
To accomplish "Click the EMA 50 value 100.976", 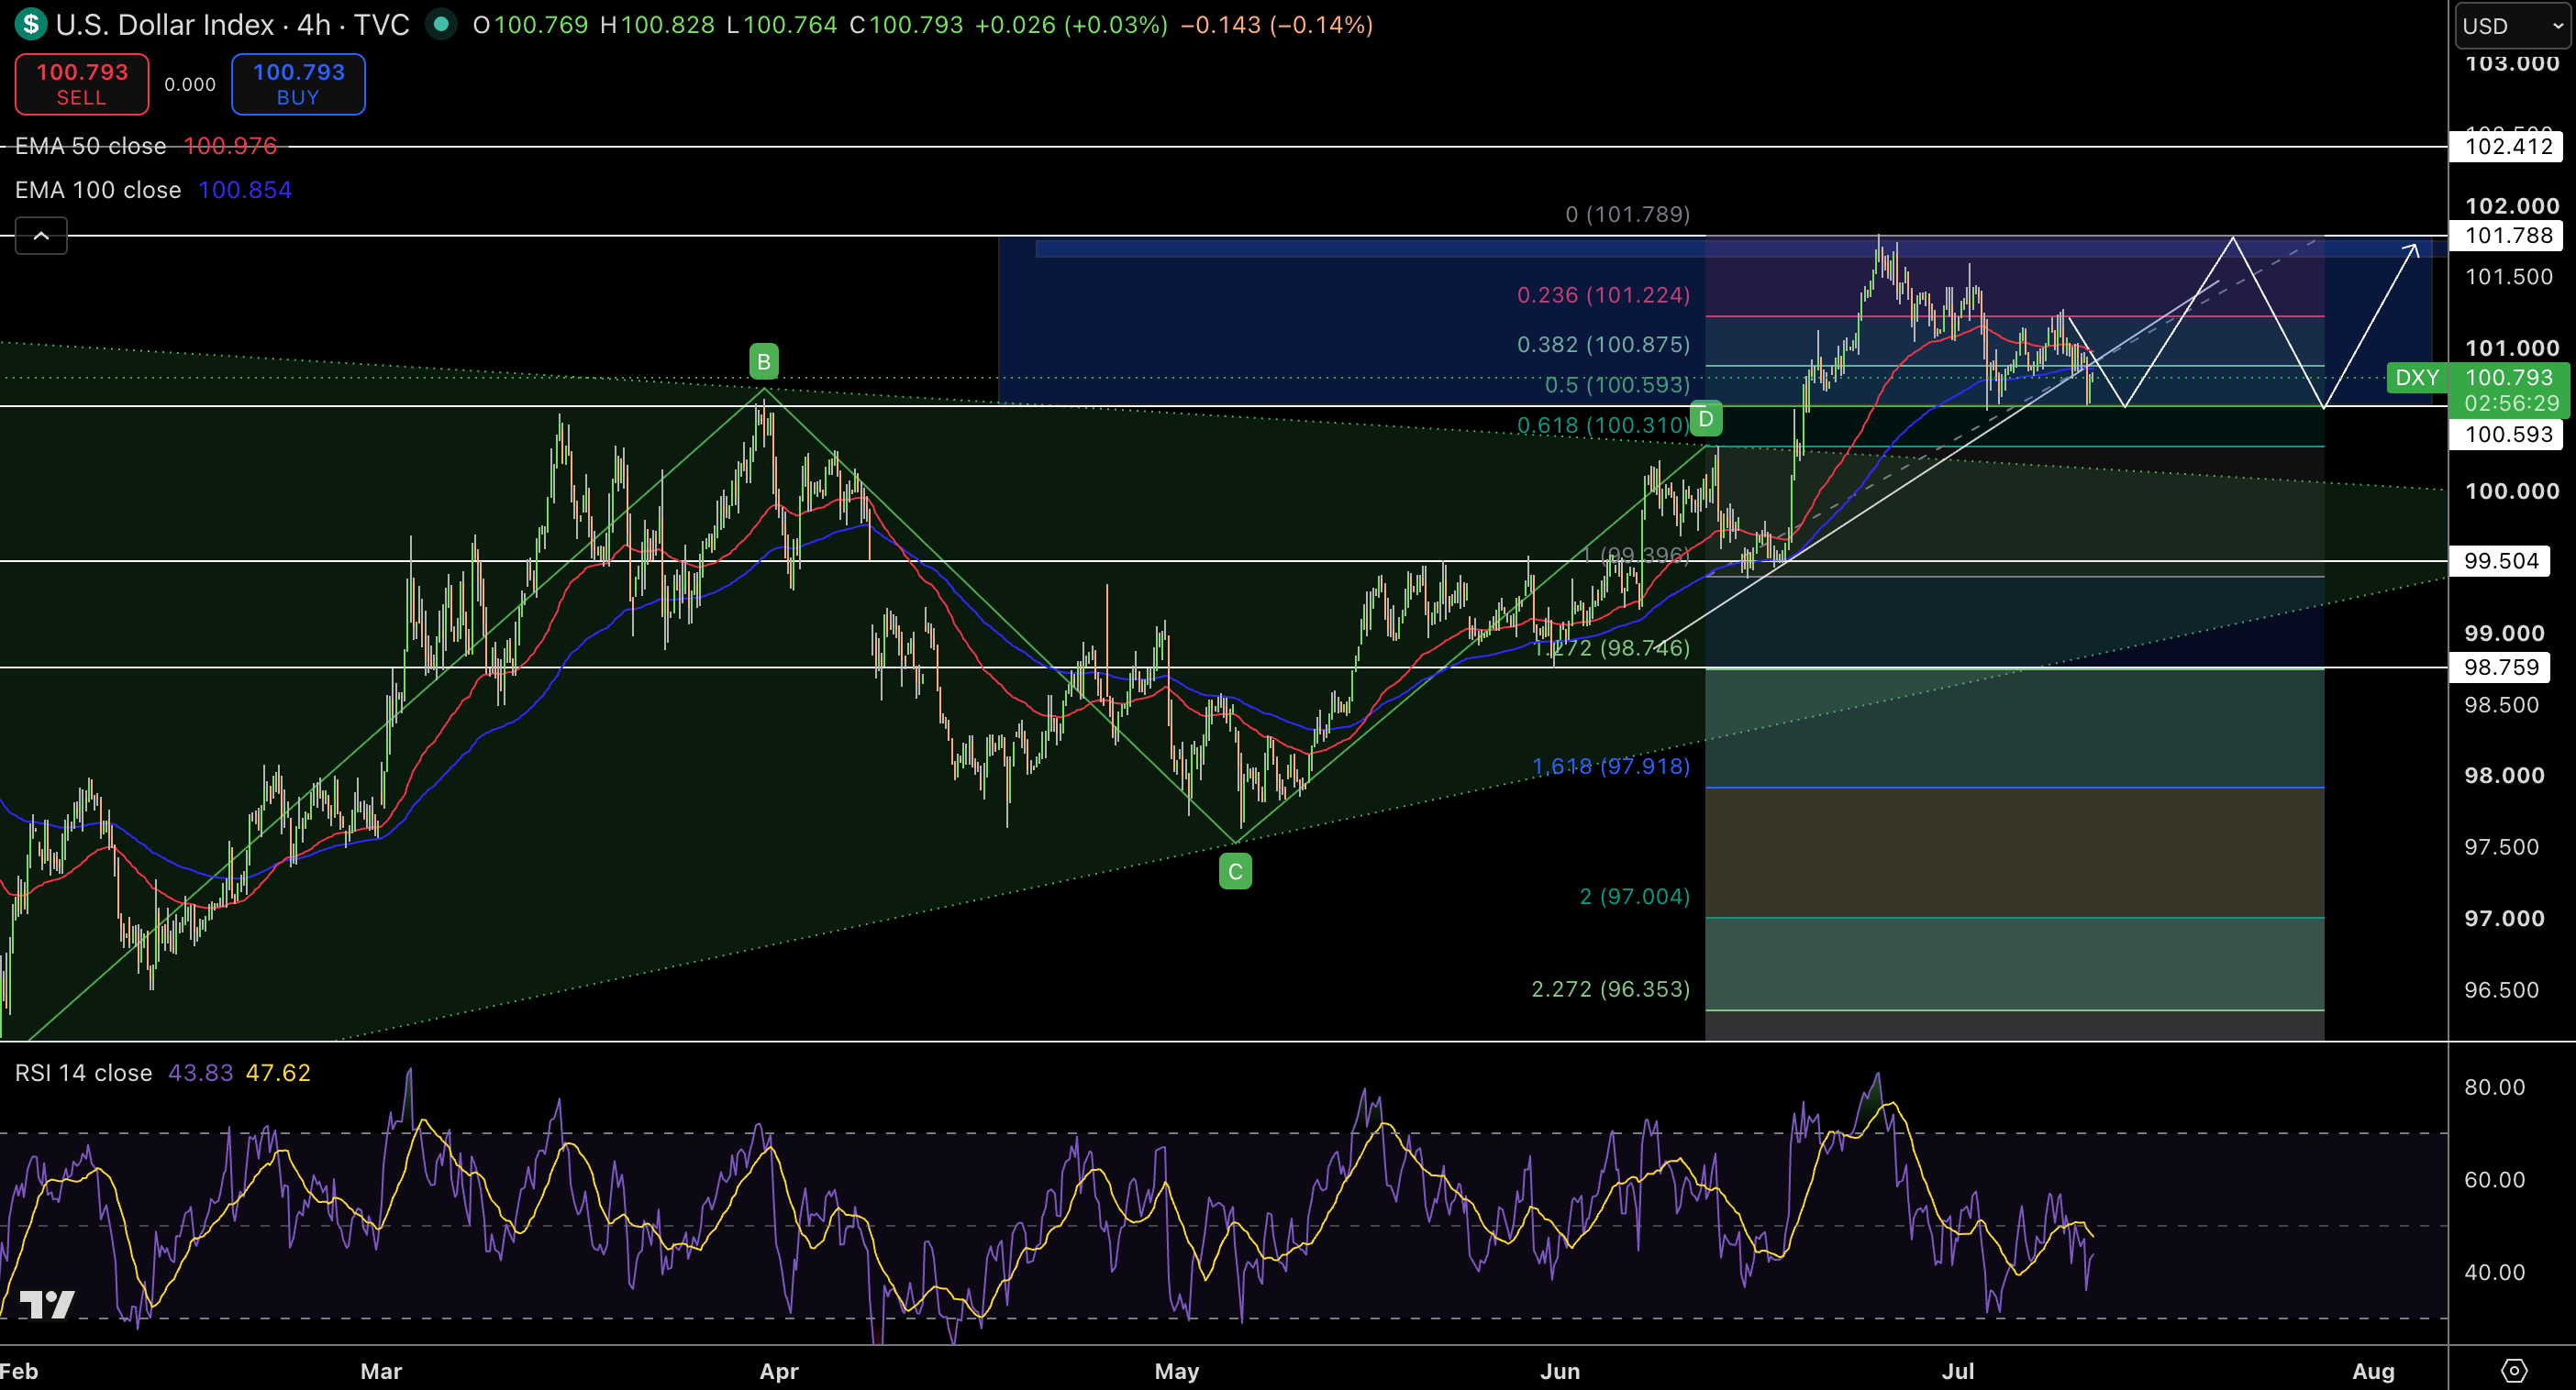I will [x=230, y=146].
